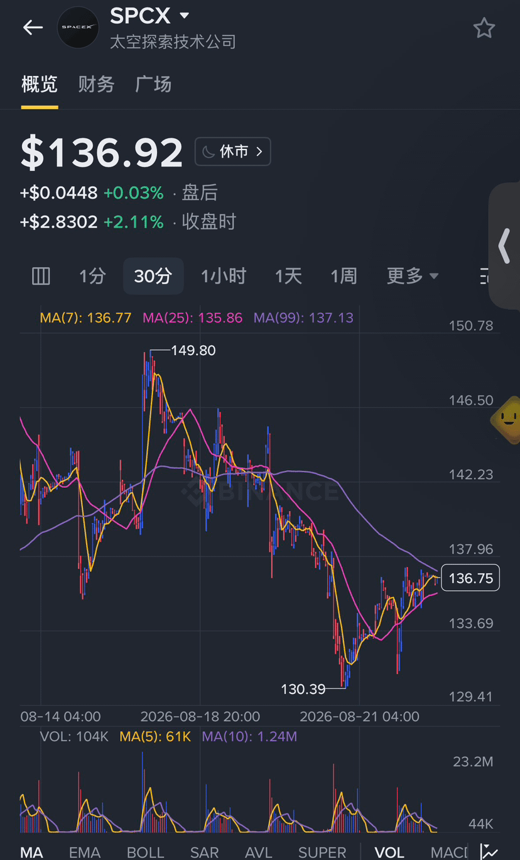
Task: Expand the side panel arrow handle
Action: point(504,246)
